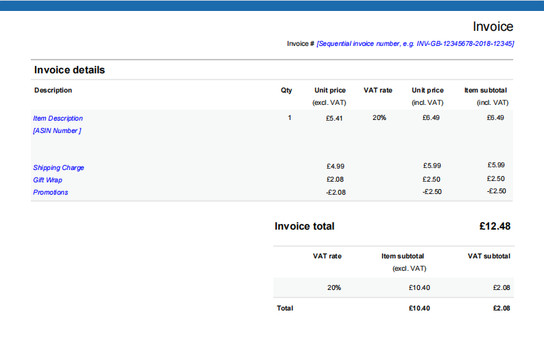This screenshot has width=544, height=353.
Task: Click the Shipping Charge line label
Action: 59,168
